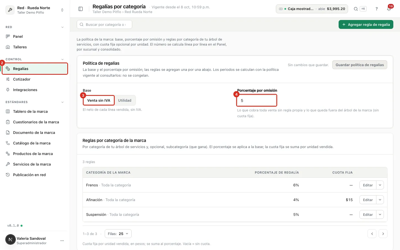Edit the Suspensión royalty rule
Screen dimensions: 400x250
point(368,214)
